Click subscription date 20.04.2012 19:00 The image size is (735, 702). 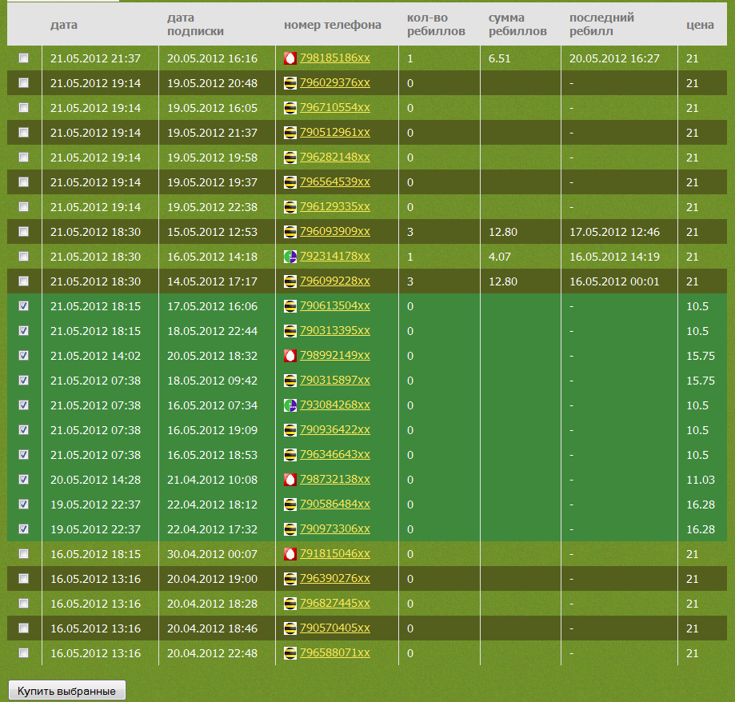213,579
